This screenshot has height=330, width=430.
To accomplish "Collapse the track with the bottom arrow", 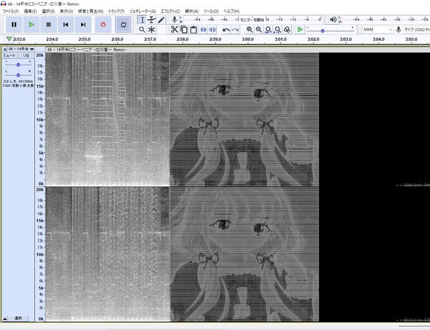I will click(x=4, y=319).
